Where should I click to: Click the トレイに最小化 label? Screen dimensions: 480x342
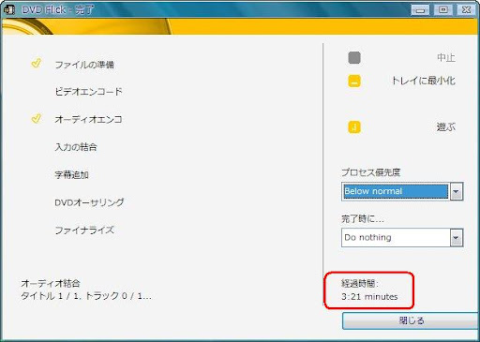tap(423, 81)
